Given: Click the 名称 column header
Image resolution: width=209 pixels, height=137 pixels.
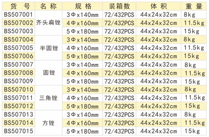Looking at the screenshot, I should (49, 6).
